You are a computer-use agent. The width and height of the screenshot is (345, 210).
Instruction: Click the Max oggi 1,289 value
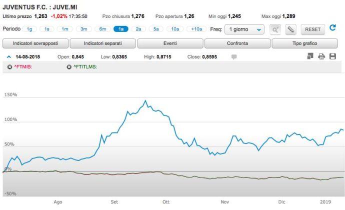click(288, 16)
